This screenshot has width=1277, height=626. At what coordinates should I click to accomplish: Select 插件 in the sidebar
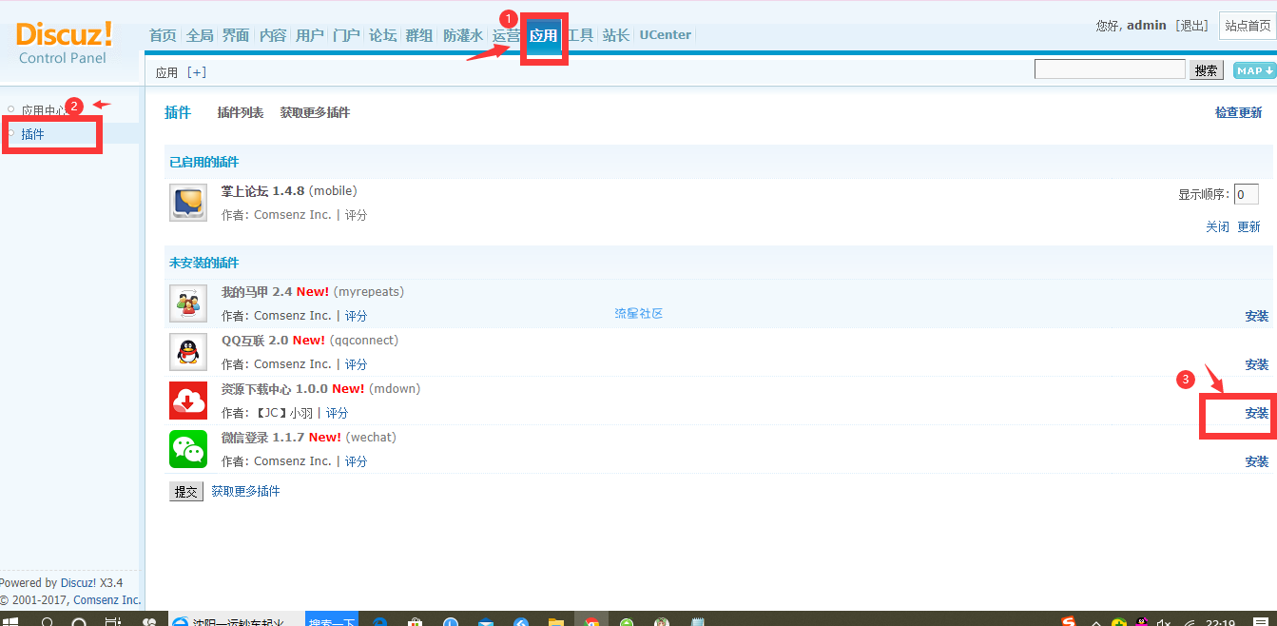click(x=33, y=134)
